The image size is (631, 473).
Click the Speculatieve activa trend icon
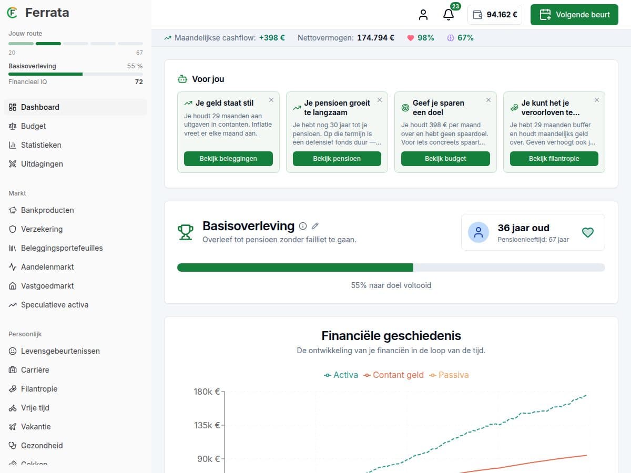(13, 305)
